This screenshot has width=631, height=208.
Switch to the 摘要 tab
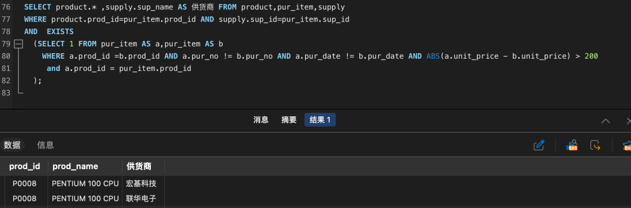[x=289, y=120]
